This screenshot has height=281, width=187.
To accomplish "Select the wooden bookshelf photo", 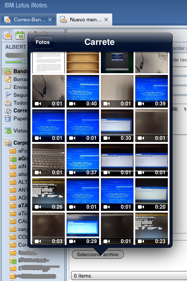I will coord(83,62).
